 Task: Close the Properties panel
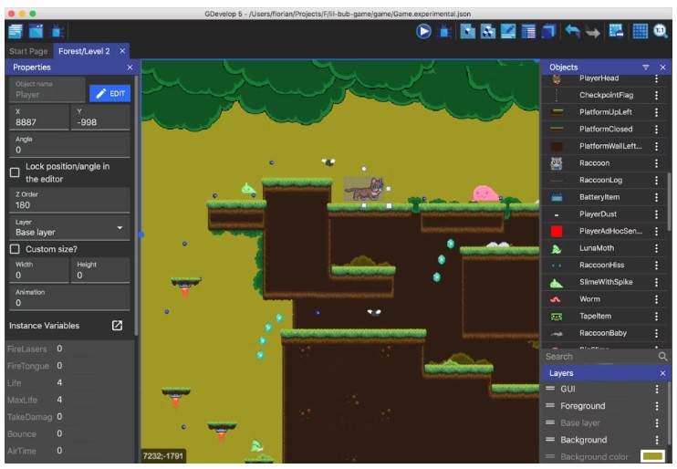coord(130,68)
